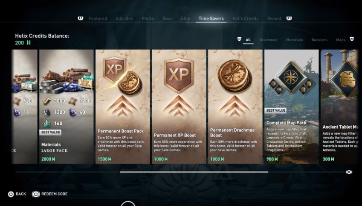Click the Redeem Code label
This screenshot has width=362, height=206.
pyautogui.click(x=55, y=194)
